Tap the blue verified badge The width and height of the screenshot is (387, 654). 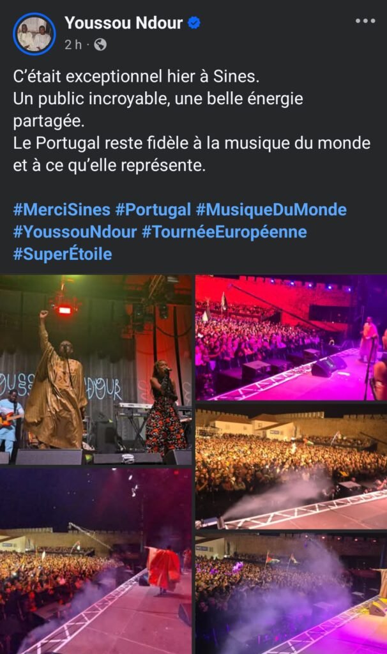click(194, 22)
